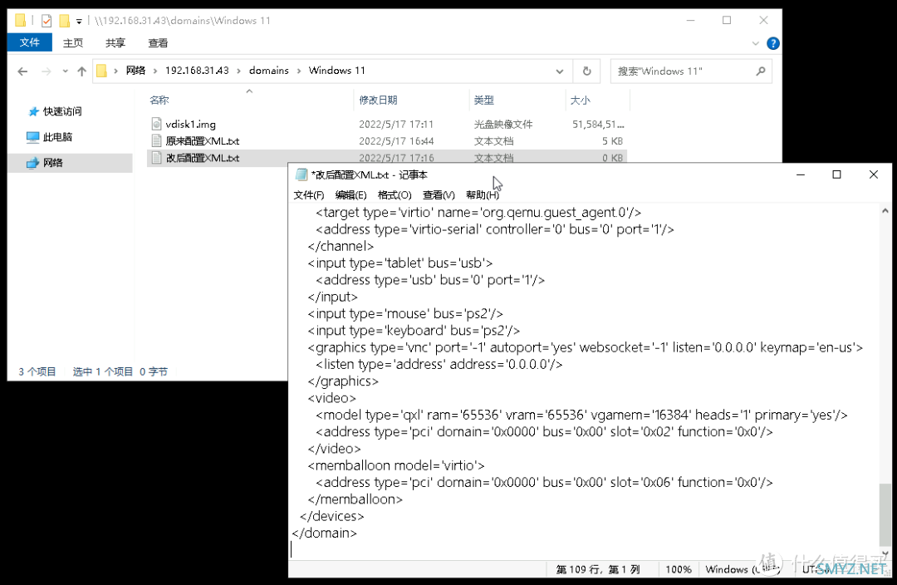Open 快速访问 in the navigation pane
The width and height of the screenshot is (897, 585).
point(62,111)
